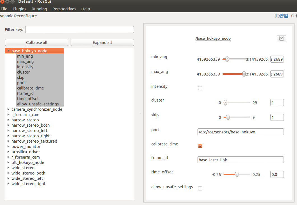Open the Plugins menu

click(19, 9)
